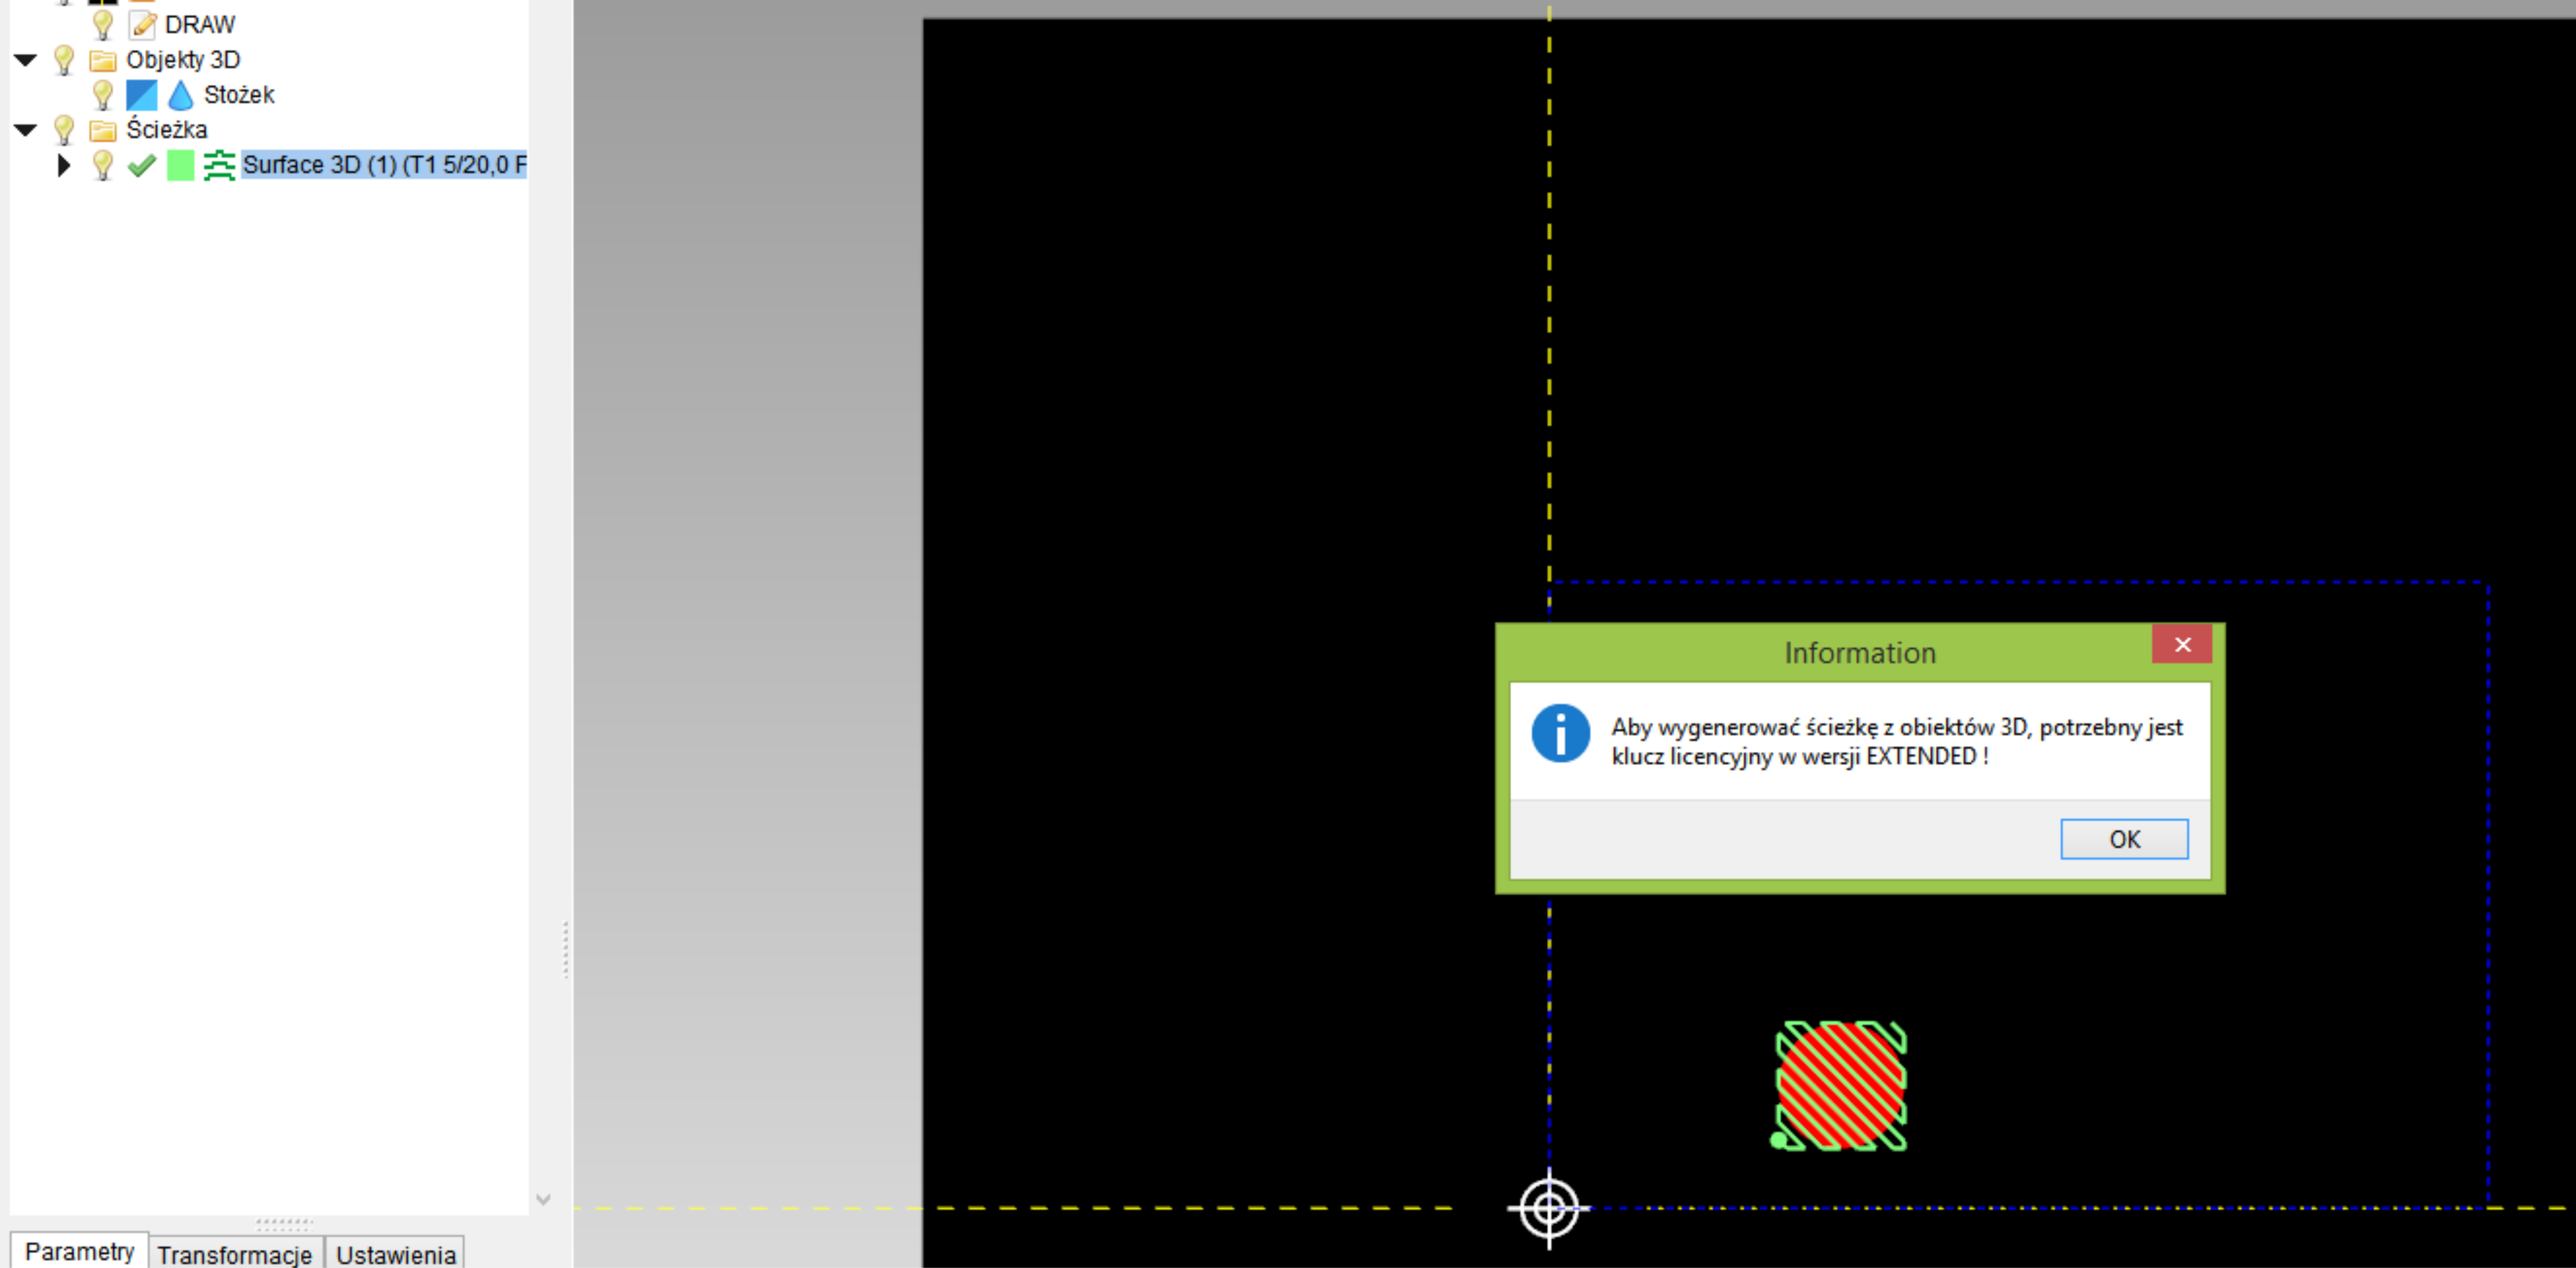Click the blue info icon in dialog

1560,733
